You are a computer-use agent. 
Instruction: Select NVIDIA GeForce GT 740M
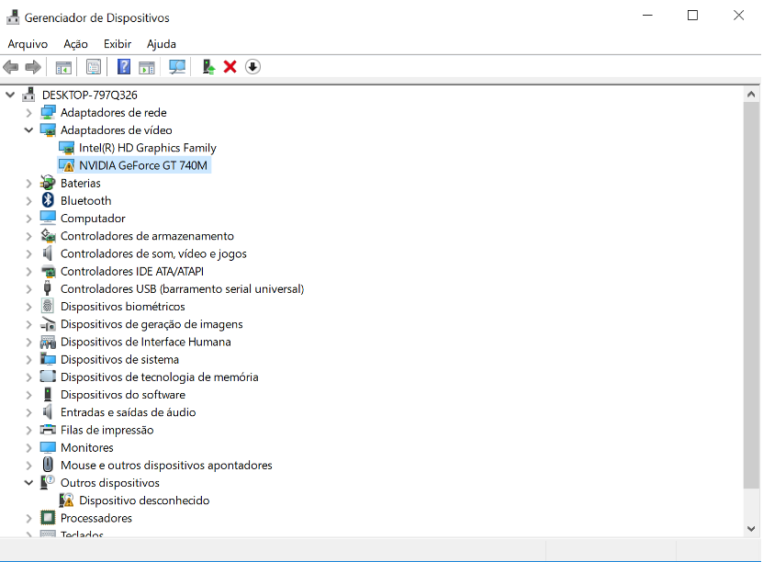[x=143, y=165]
